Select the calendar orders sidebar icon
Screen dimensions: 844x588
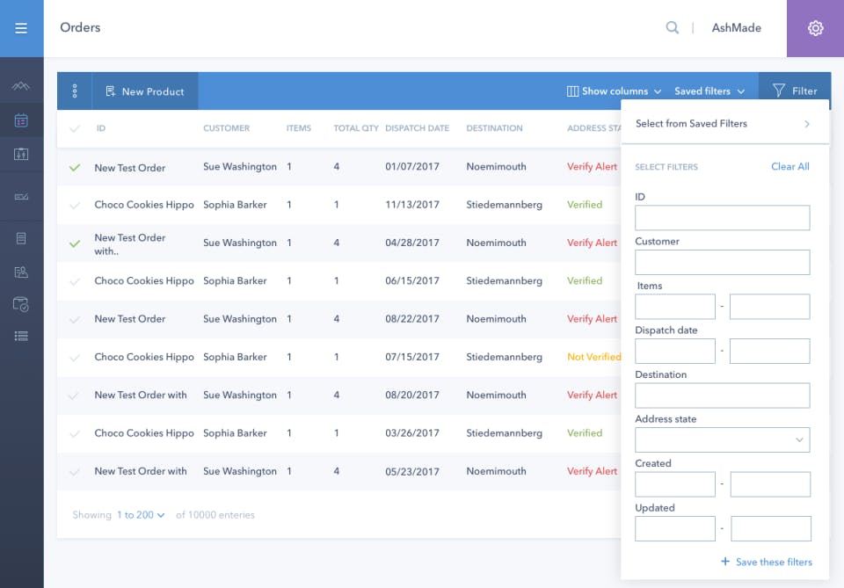21,120
